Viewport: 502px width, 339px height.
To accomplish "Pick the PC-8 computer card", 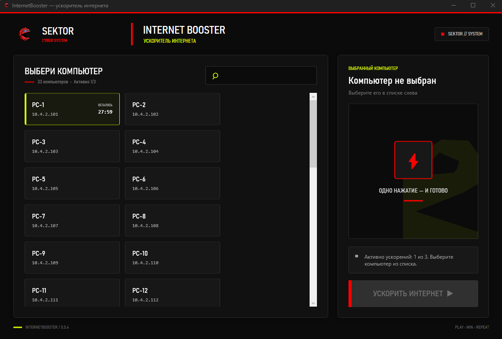I will click(x=172, y=220).
